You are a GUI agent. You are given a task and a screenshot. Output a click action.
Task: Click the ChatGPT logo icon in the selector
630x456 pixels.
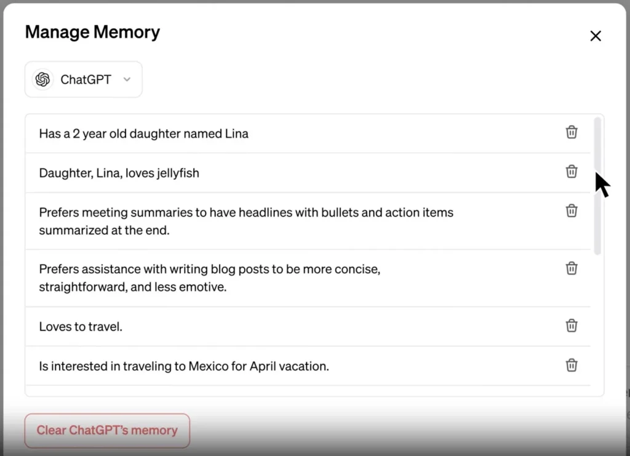point(42,79)
